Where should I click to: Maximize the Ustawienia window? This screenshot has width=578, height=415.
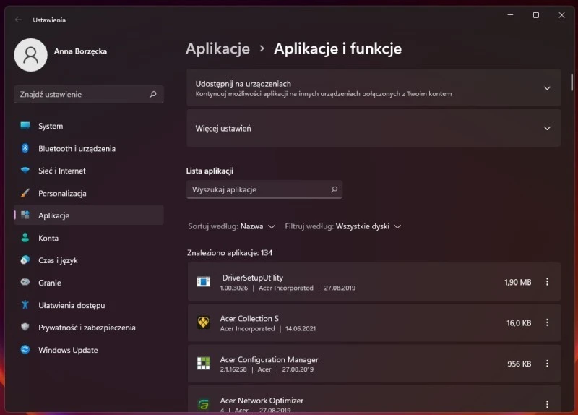(536, 15)
